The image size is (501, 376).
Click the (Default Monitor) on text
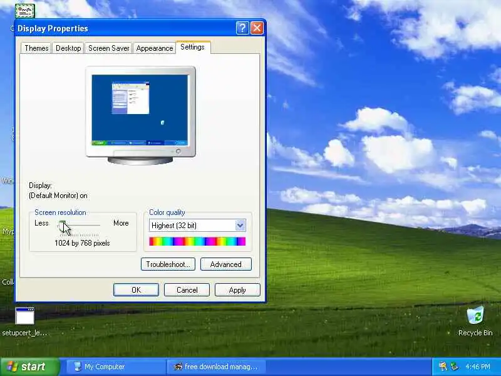coord(58,196)
